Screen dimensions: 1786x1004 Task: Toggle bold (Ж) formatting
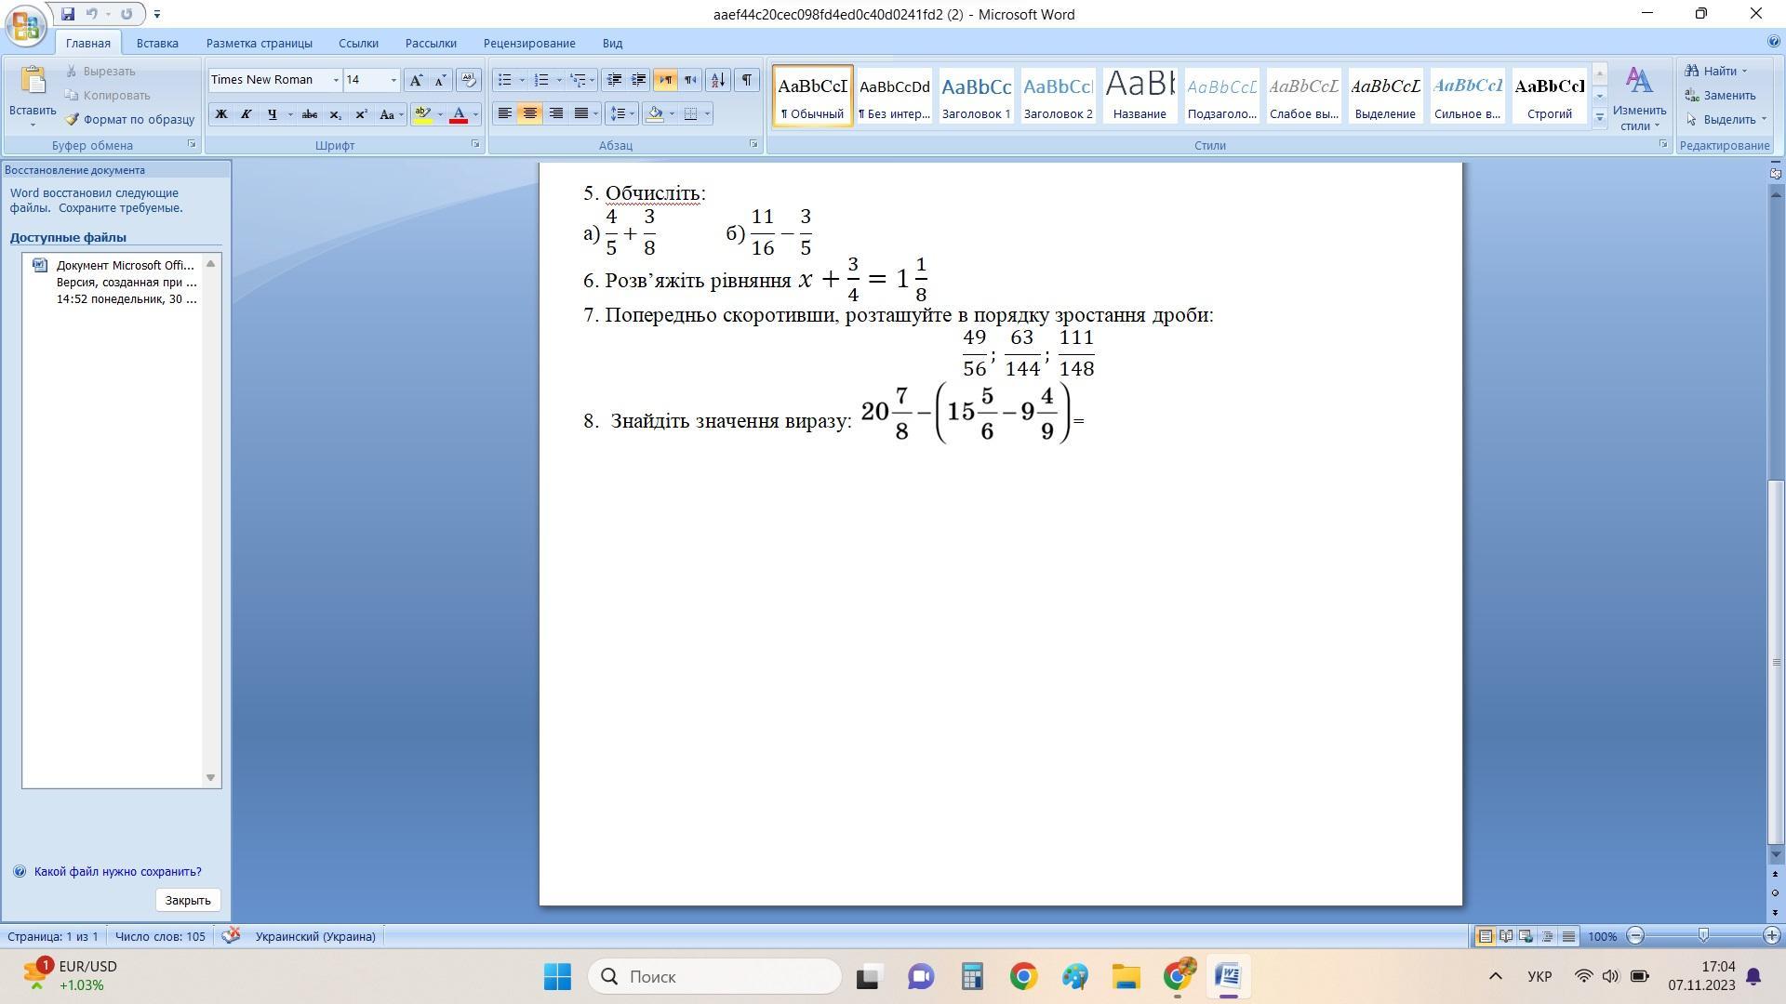point(221,114)
